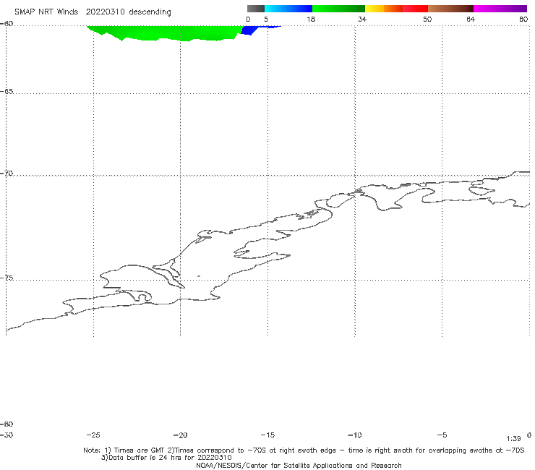The width and height of the screenshot is (535, 470).
Task: Click the cyan-blue segment of the color bar
Action: (288, 9)
